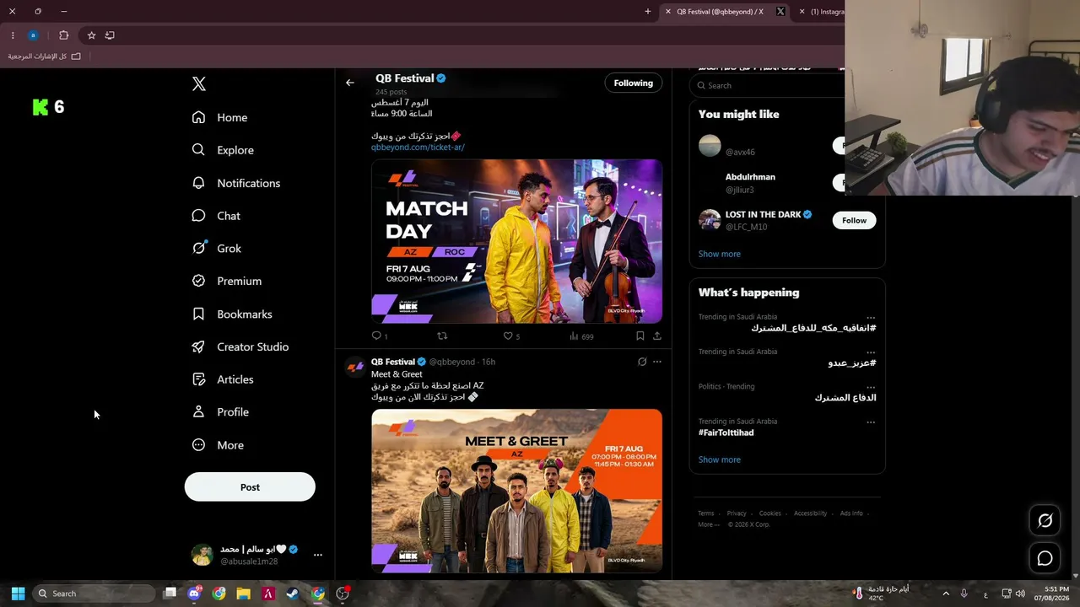Click the Following button for QB Festival
The image size is (1080, 607).
click(634, 83)
